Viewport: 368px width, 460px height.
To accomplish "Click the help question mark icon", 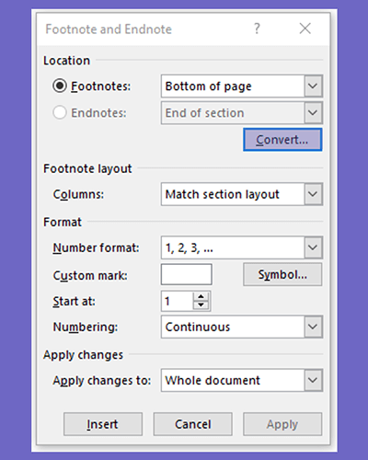I will click(257, 29).
